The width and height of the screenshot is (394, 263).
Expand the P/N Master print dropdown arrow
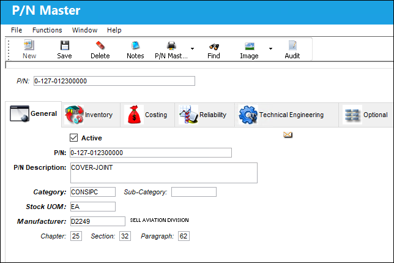coord(192,48)
